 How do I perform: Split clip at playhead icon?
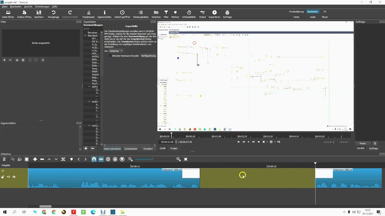63,159
